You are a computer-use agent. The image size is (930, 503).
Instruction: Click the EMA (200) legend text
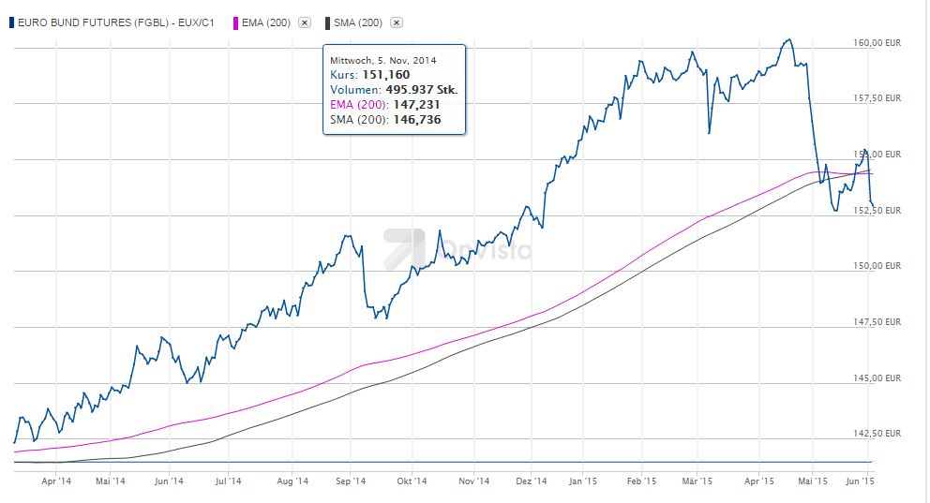click(x=265, y=22)
